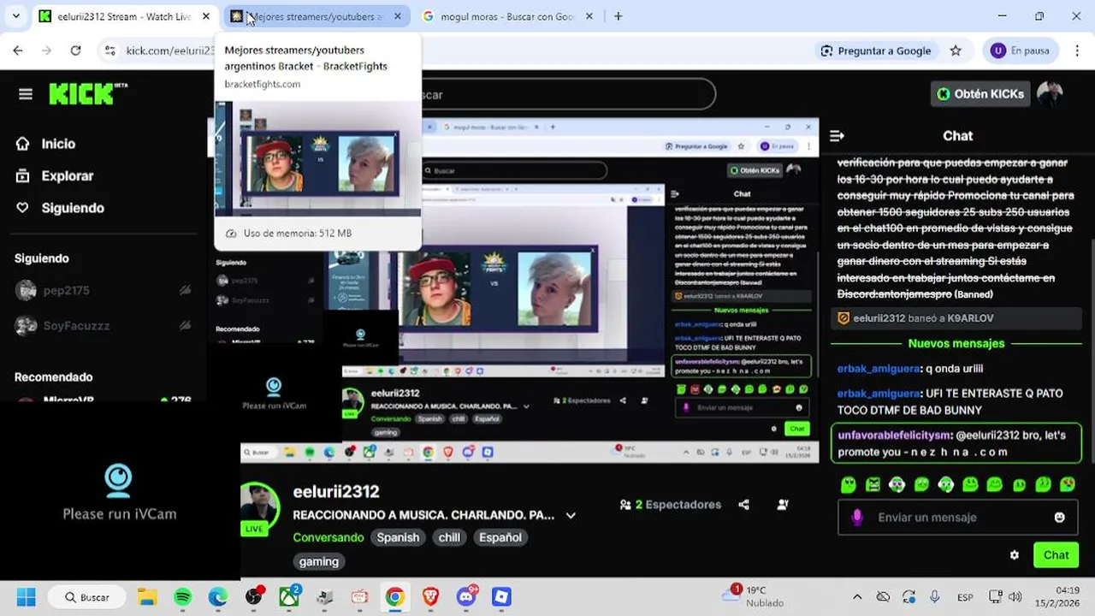Click Preguntar a Google button

tap(875, 50)
